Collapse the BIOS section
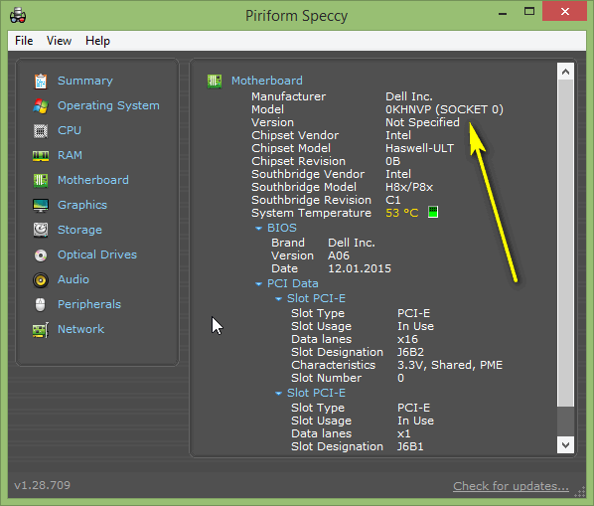The image size is (594, 506). click(x=258, y=229)
